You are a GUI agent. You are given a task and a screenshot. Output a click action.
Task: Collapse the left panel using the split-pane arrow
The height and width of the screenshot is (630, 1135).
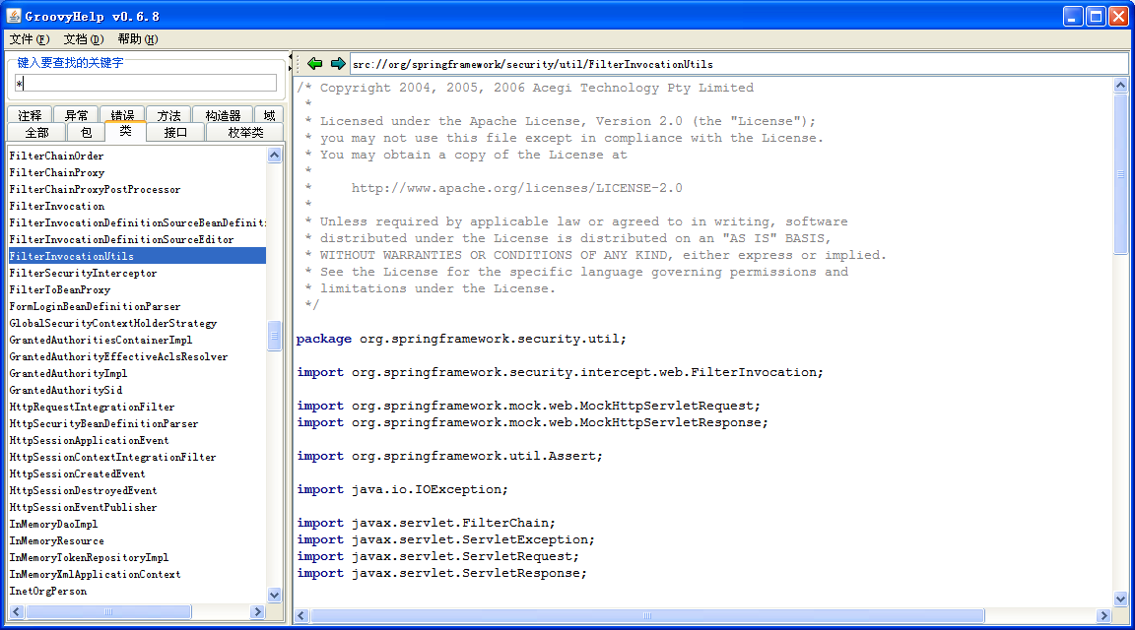pos(291,56)
